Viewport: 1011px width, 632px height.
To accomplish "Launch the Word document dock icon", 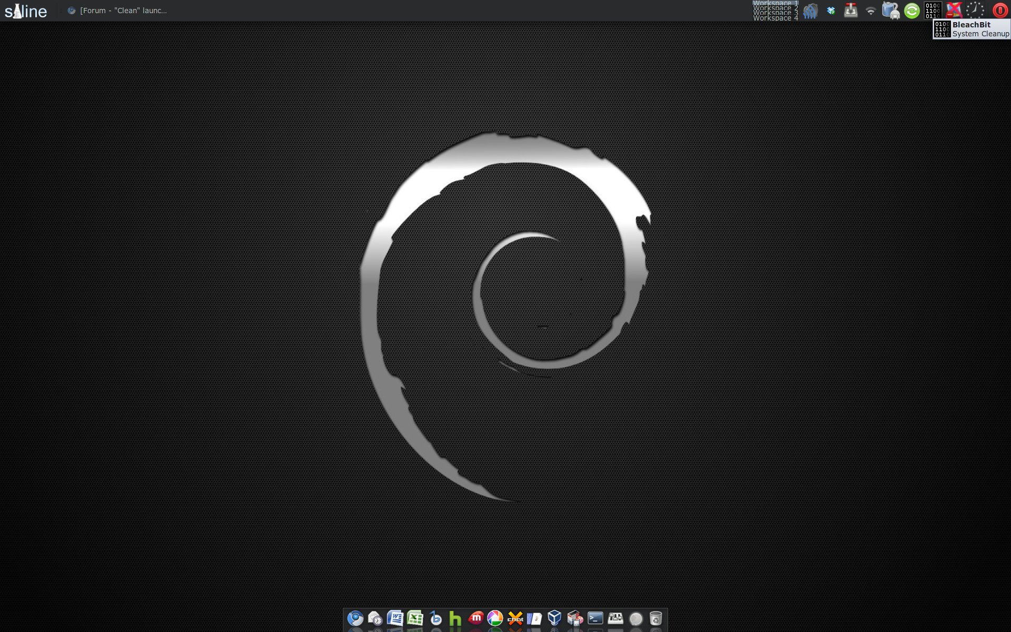I will coord(395,618).
